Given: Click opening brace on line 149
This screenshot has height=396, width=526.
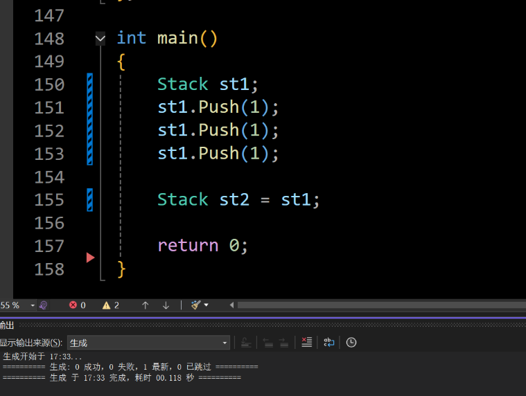Looking at the screenshot, I should [121, 62].
